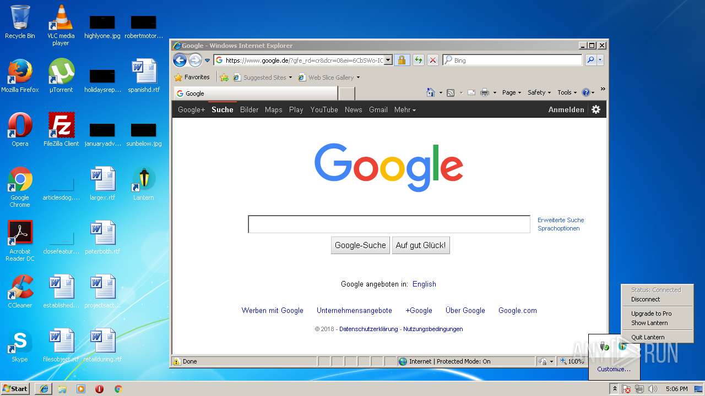The height and width of the screenshot is (396, 705).
Task: Open Erweiterte Suche link
Action: tap(561, 220)
